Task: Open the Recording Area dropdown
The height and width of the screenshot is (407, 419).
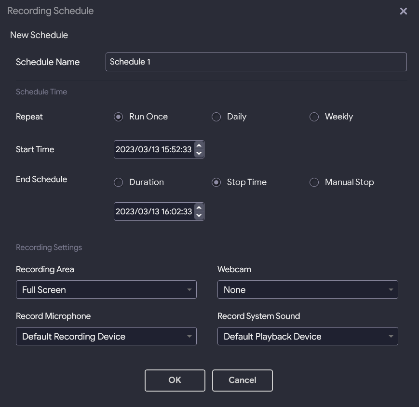Action: (x=106, y=289)
